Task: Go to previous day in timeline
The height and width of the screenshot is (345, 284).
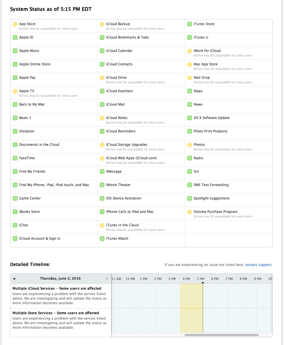Action: (x=14, y=279)
